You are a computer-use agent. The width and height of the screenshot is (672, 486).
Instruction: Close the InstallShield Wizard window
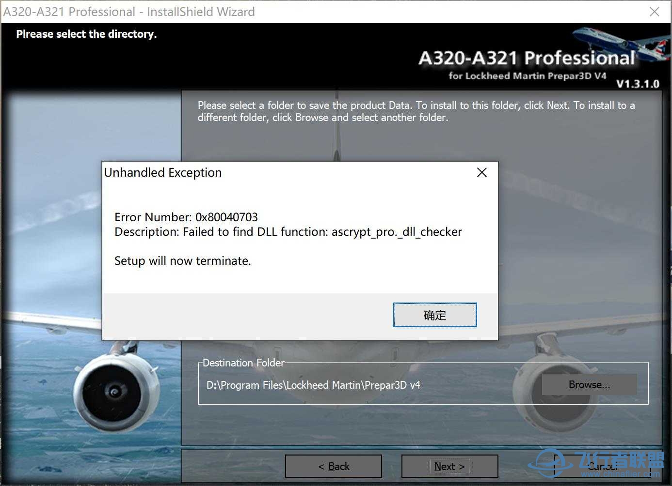(655, 12)
